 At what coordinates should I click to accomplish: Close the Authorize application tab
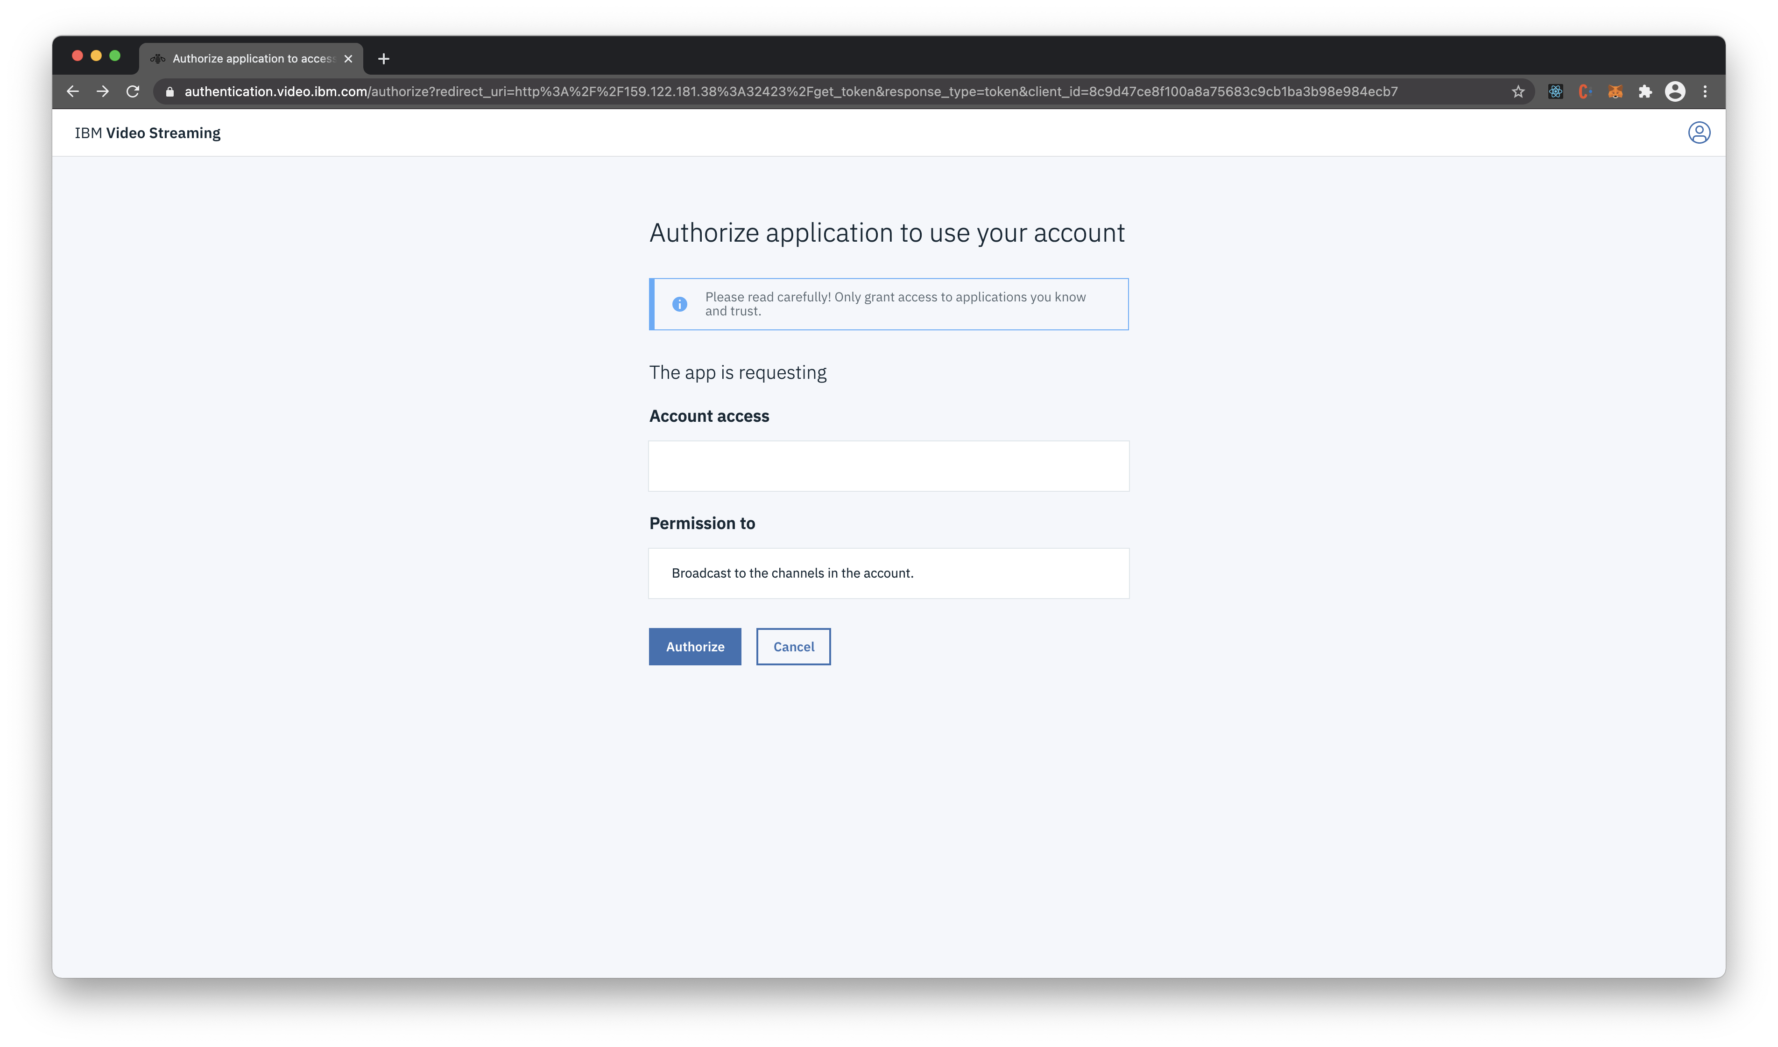pyautogui.click(x=348, y=59)
